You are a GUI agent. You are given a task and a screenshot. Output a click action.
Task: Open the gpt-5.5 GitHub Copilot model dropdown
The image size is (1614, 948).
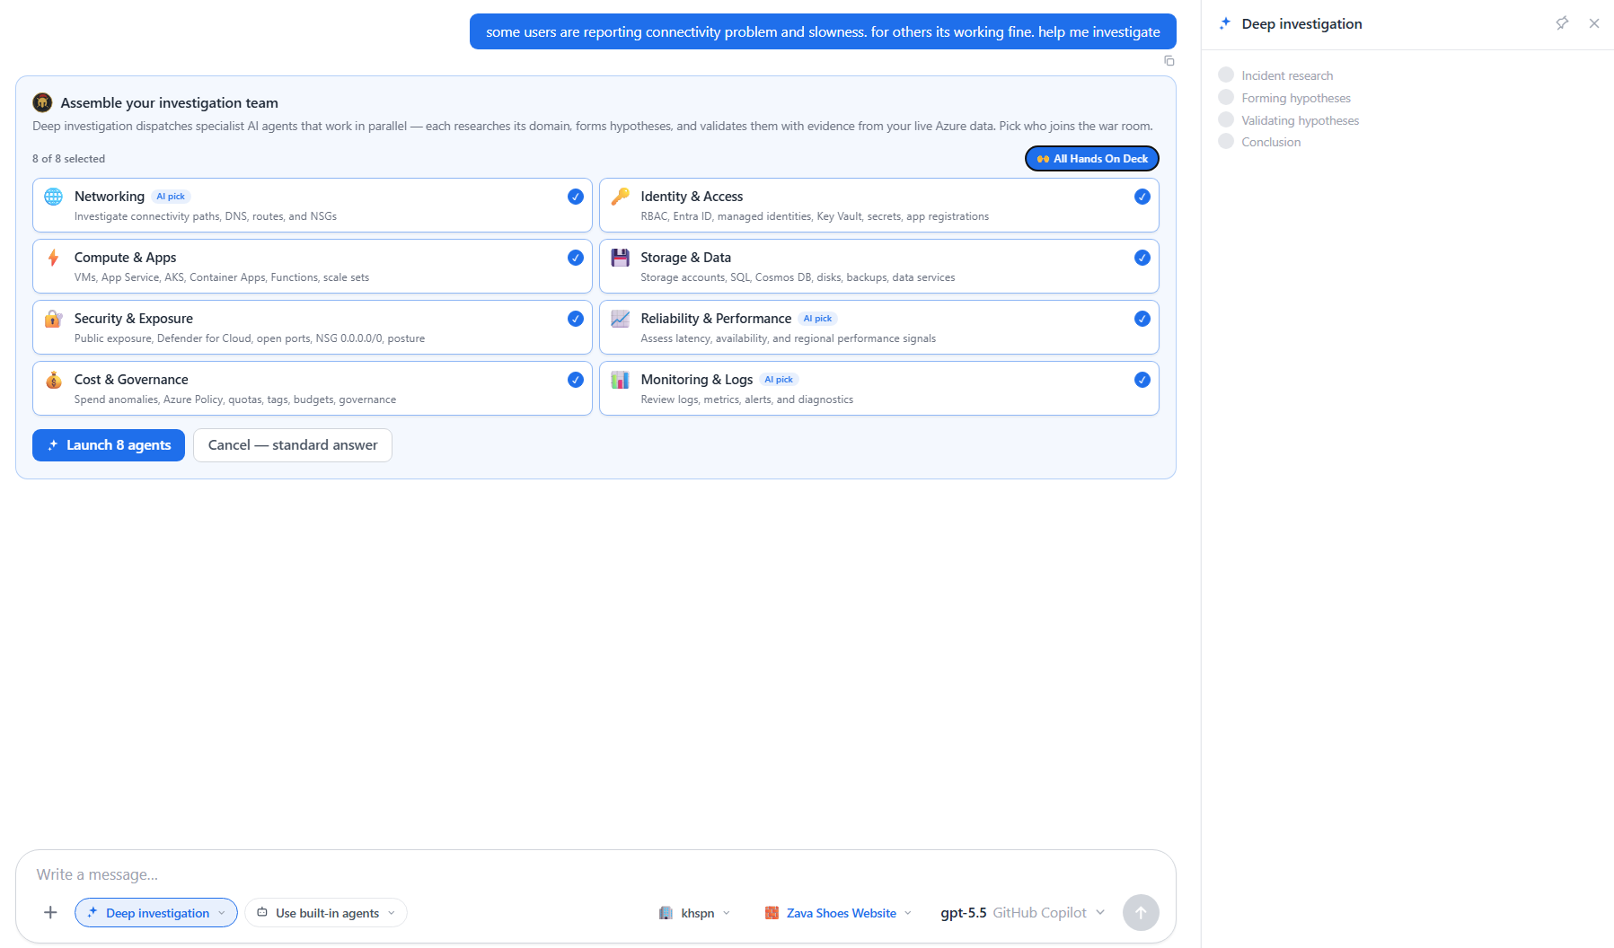coord(1022,913)
